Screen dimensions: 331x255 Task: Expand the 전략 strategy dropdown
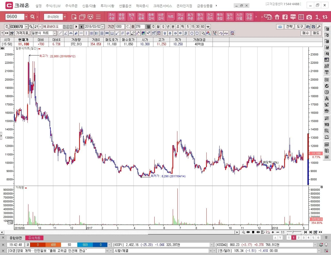click(290, 27)
